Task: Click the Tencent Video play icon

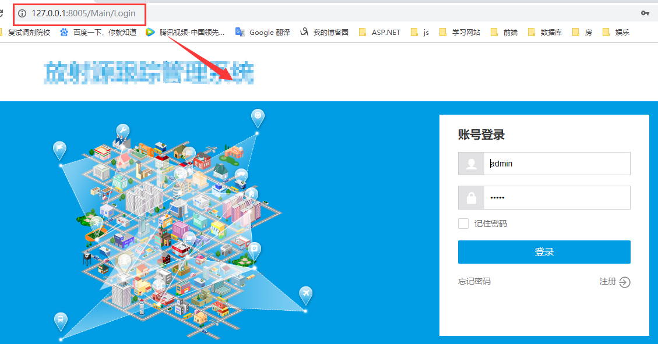Action: pos(150,32)
